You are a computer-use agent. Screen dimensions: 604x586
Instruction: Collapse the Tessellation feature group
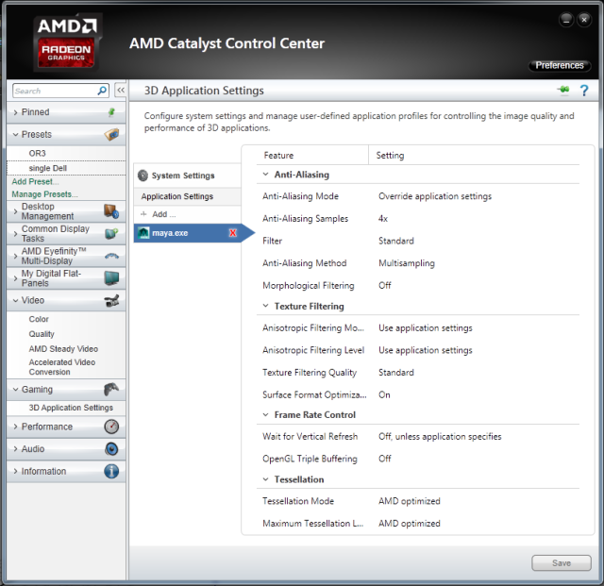tap(265, 479)
